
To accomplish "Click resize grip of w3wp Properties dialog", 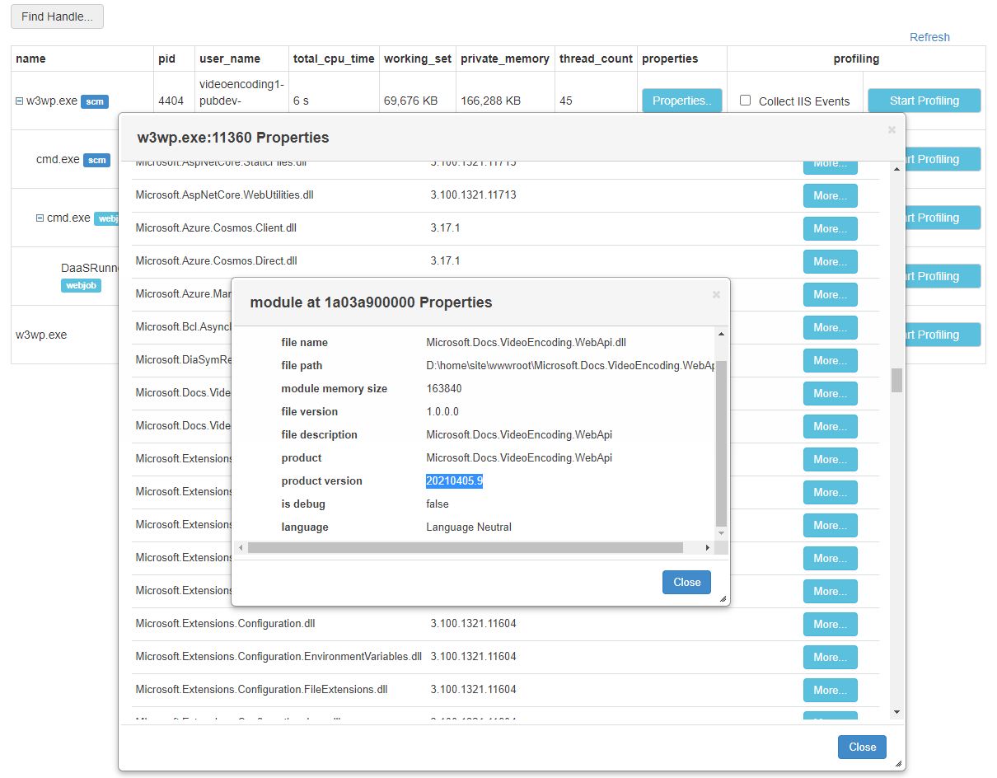I will coord(899,764).
